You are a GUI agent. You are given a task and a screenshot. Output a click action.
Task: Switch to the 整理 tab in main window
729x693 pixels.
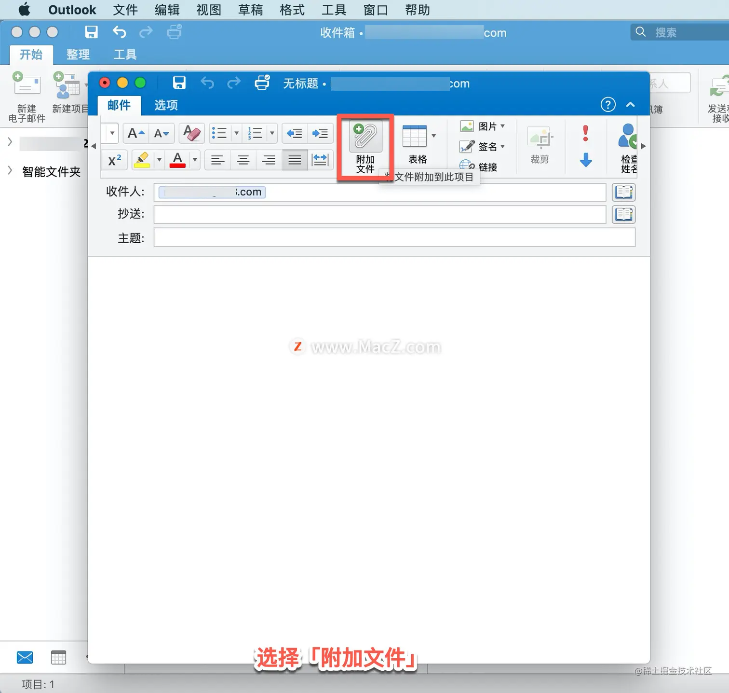78,55
